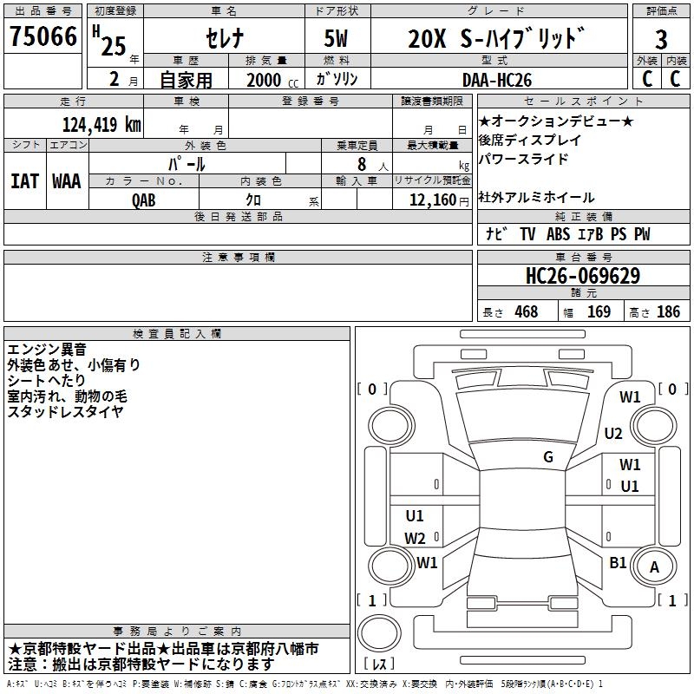
Task: Click the note スタッドレスタイヤ
Action: [x=65, y=411]
